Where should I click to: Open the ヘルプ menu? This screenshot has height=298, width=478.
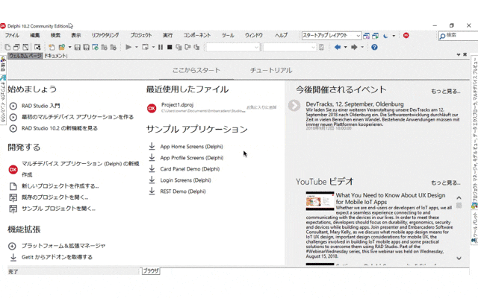coord(281,35)
